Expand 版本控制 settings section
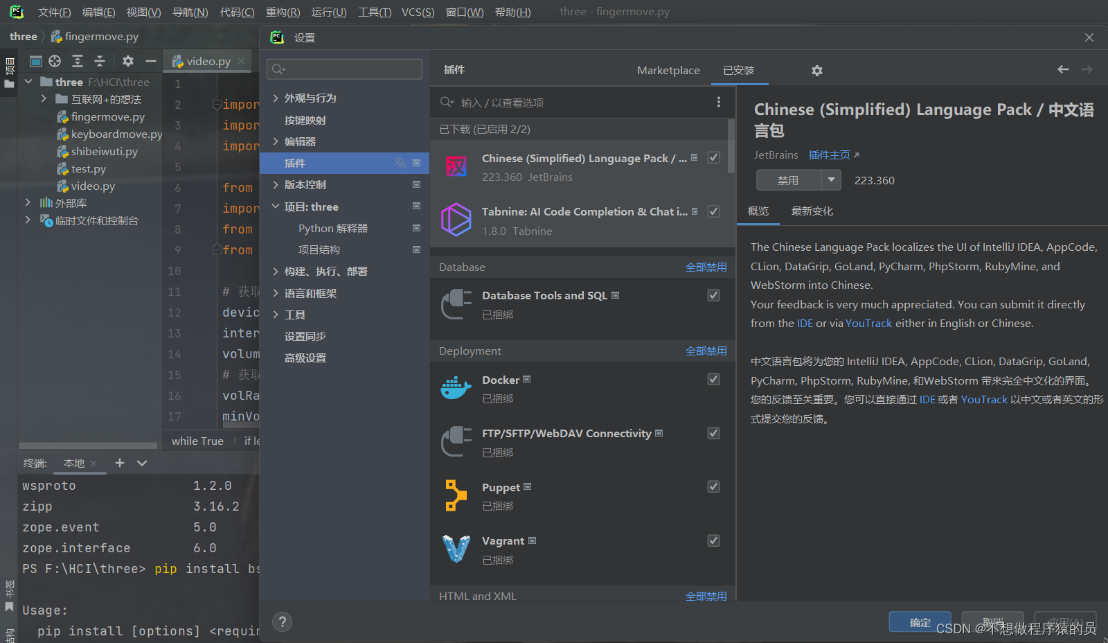1108x643 pixels. 276,184
